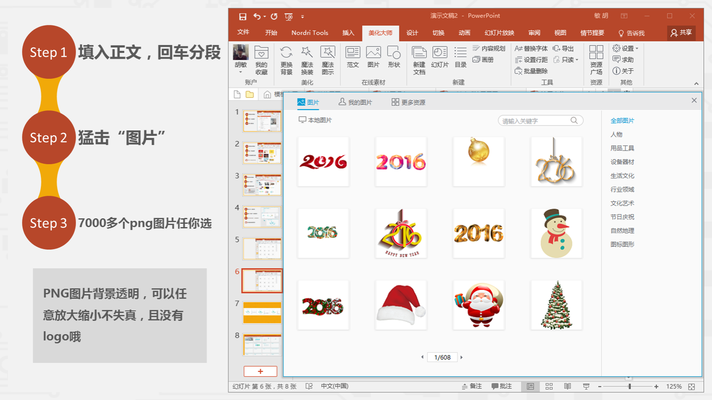Show 全部图片 all pictures

coord(622,120)
